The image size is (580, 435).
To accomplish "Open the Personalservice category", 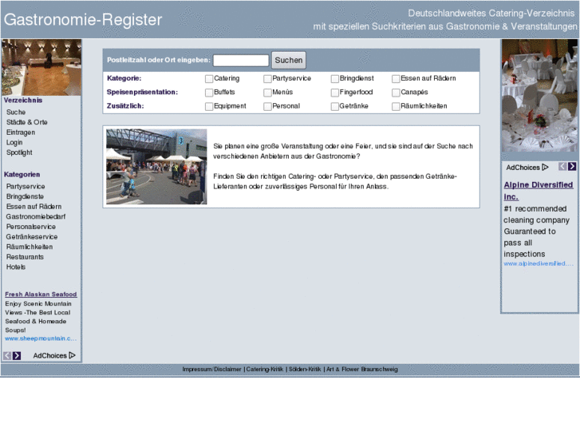I will [30, 227].
